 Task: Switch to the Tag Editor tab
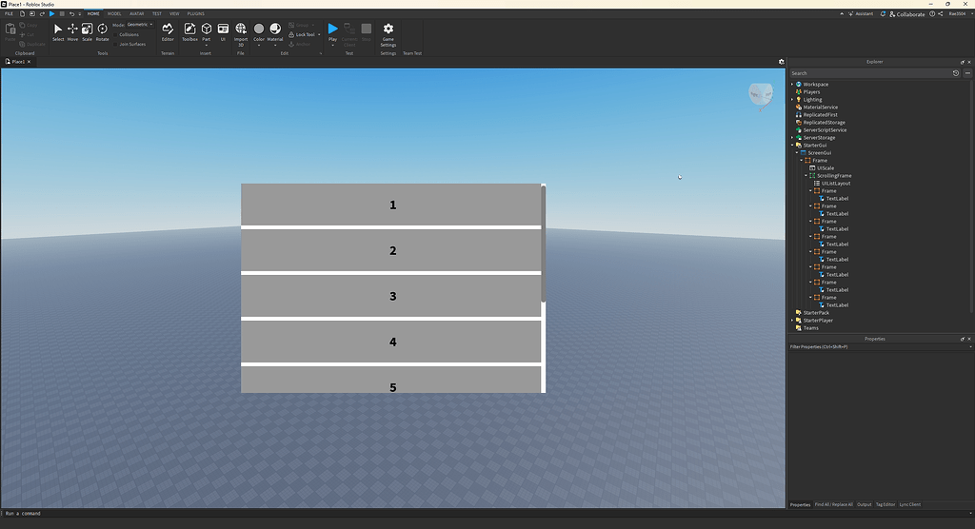(885, 505)
